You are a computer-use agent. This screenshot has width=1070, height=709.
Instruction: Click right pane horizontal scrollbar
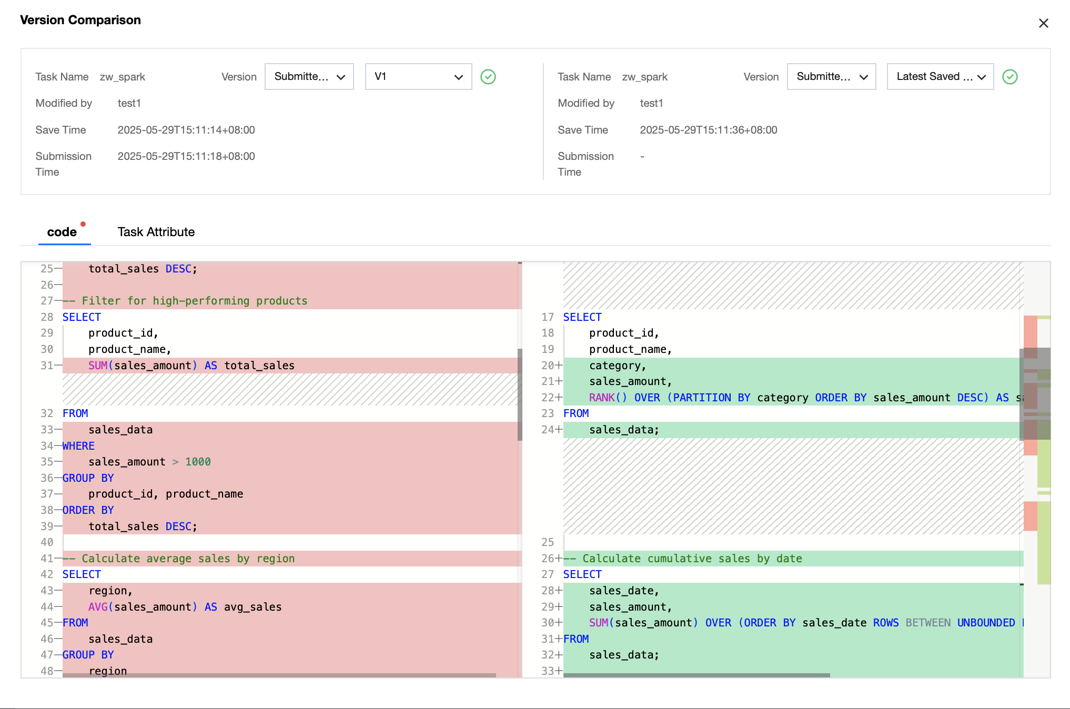click(696, 675)
